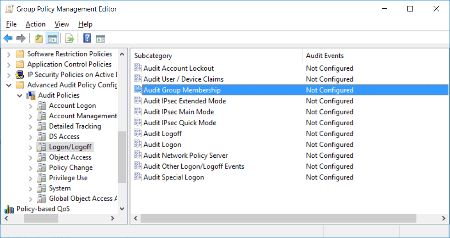
Task: Collapse the Audit Policies node
Action: pyautogui.click(x=20, y=95)
